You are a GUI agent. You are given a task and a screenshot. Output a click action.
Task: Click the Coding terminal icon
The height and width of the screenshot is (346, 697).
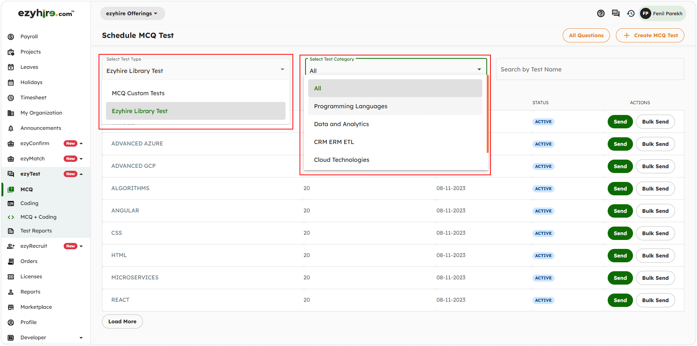pyautogui.click(x=11, y=203)
